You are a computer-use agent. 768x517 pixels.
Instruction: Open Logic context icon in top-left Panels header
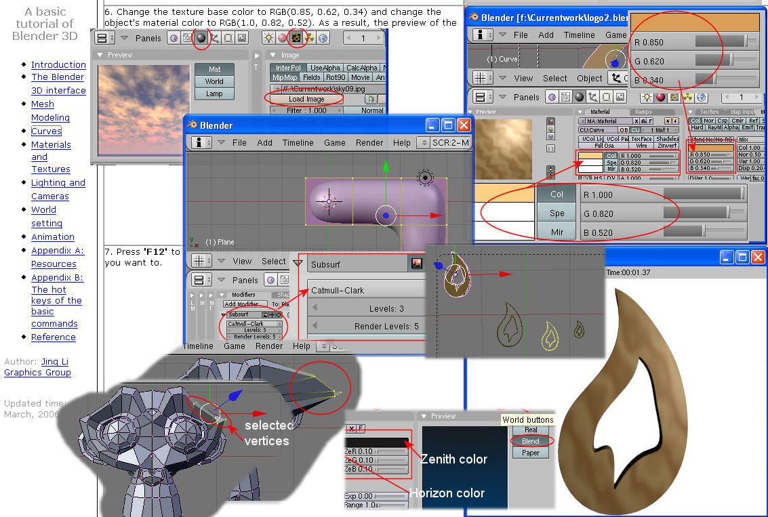(174, 38)
